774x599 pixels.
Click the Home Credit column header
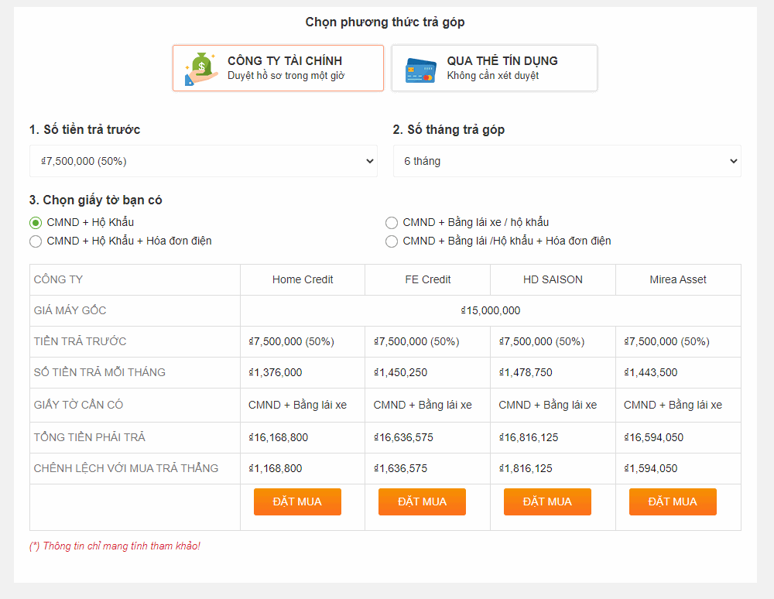pos(302,279)
